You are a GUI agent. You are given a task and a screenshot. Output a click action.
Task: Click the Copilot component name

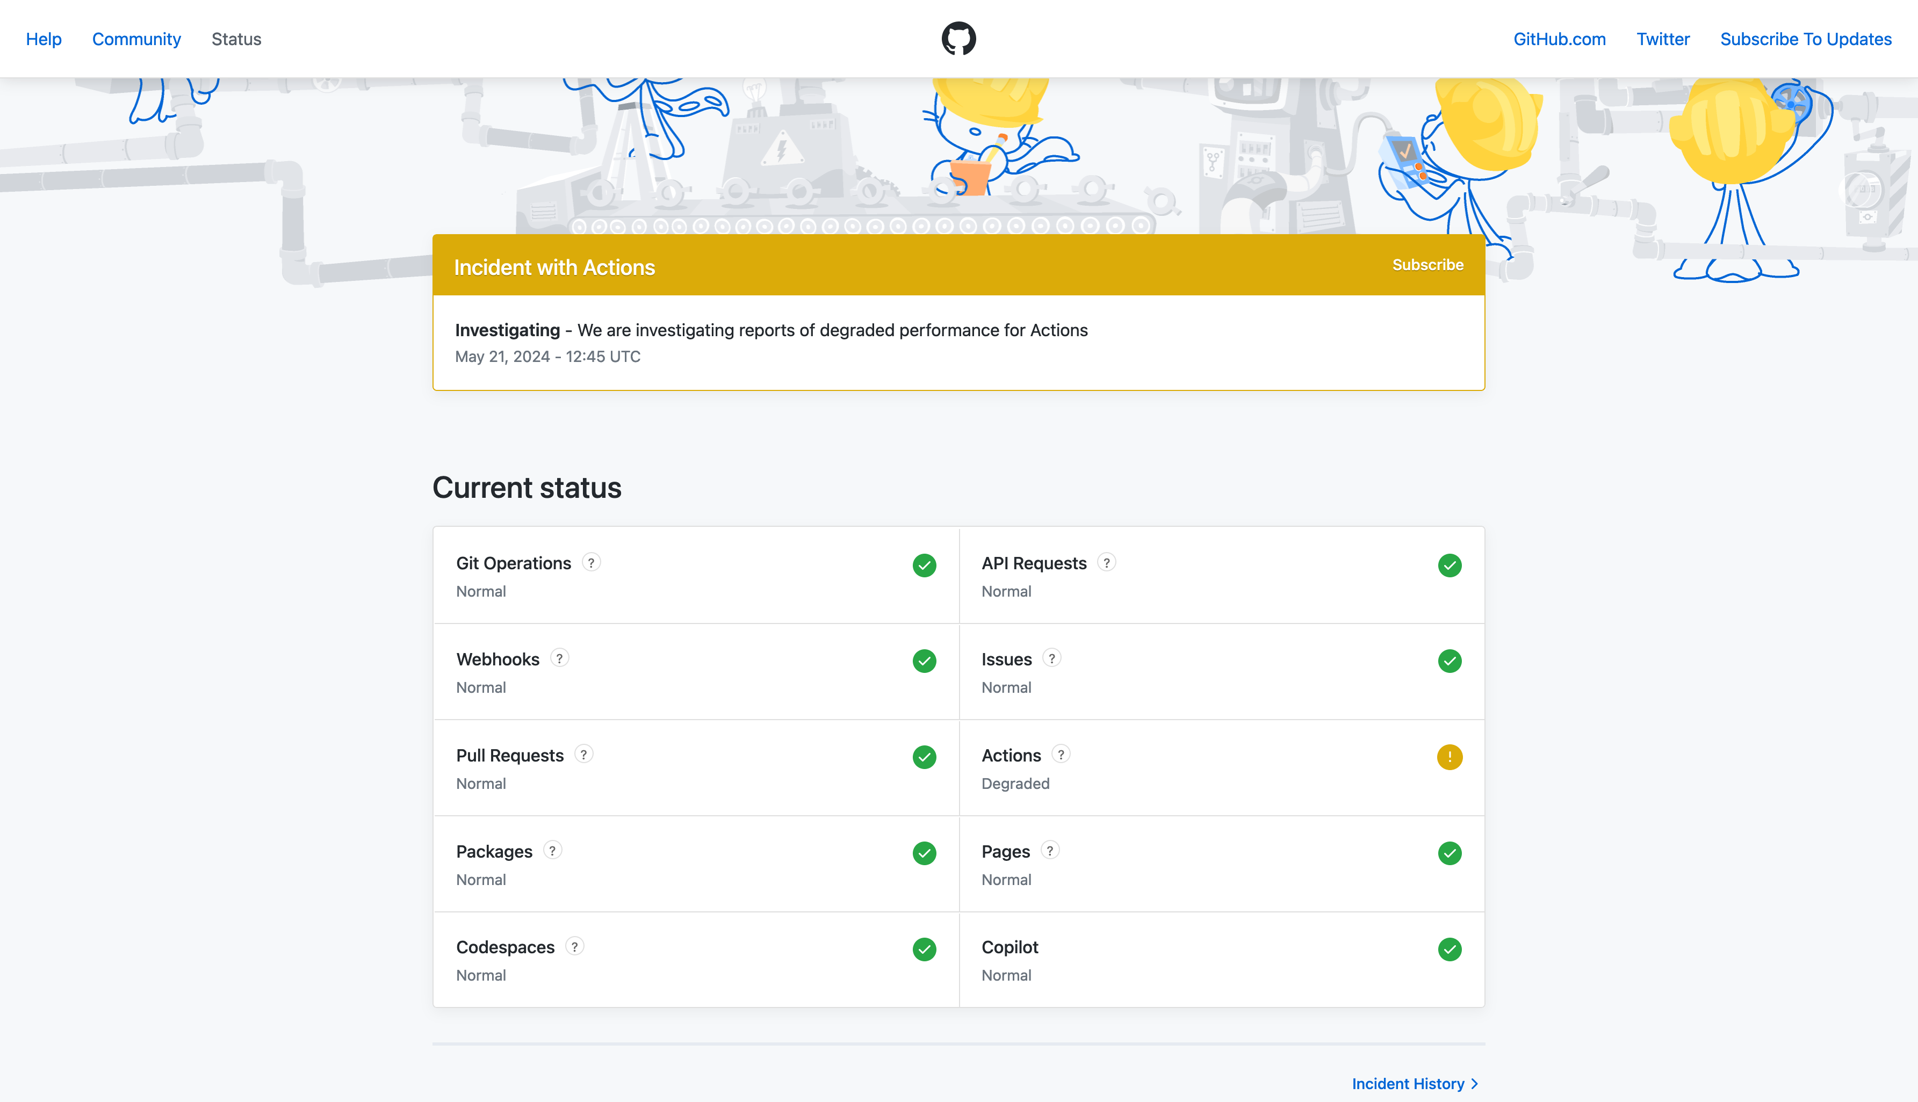pyautogui.click(x=1010, y=947)
